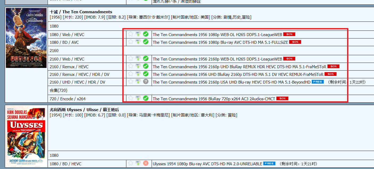Green check status for DV HEVC REMUX-FraMeSToR
Image resolution: width=374 pixels, height=169 pixels.
pyautogui.click(x=146, y=73)
